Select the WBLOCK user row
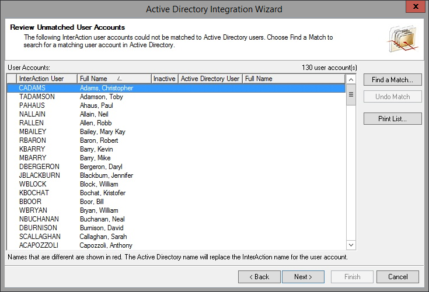Screen dimensions: 429x292 pyautogui.click(x=176, y=184)
